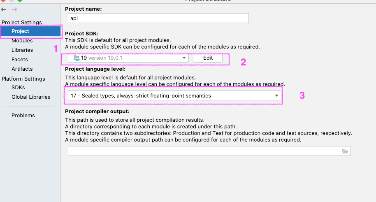
Task: Select SDKs under Platform Settings
Action: [18, 87]
